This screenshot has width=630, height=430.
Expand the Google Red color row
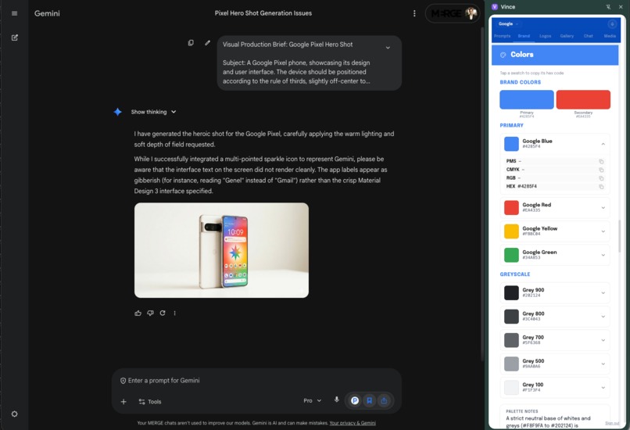603,208
